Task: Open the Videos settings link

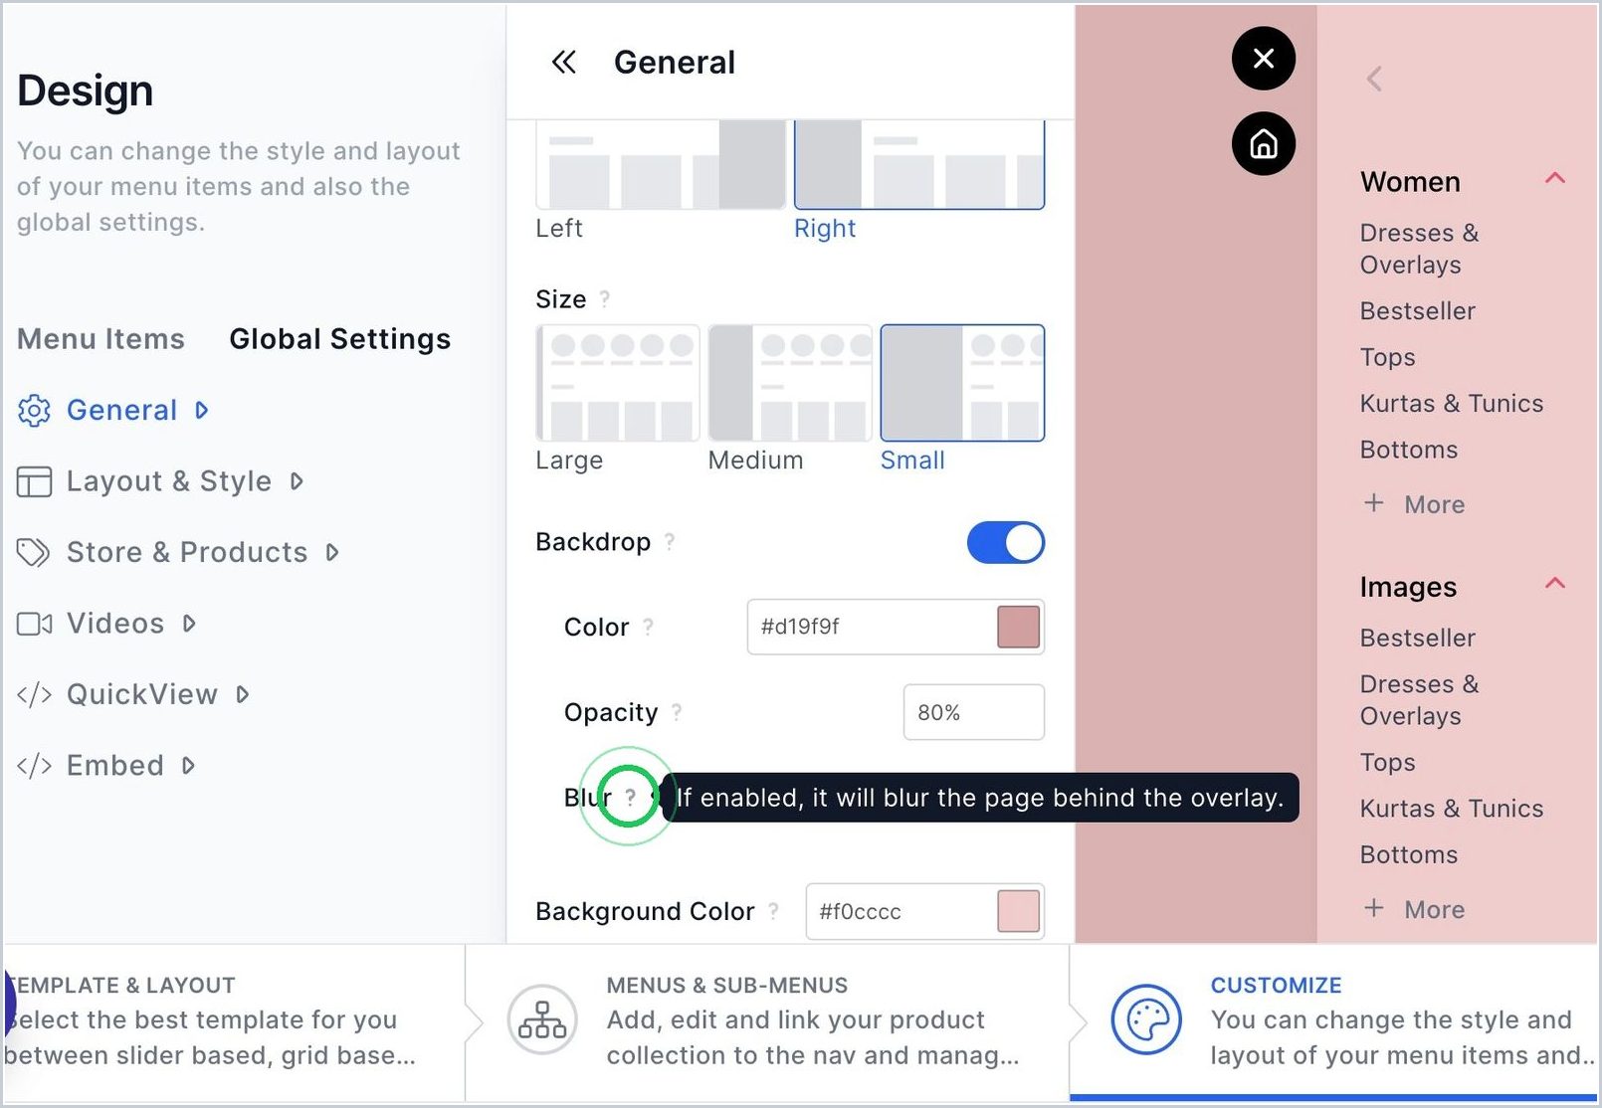Action: click(x=115, y=624)
